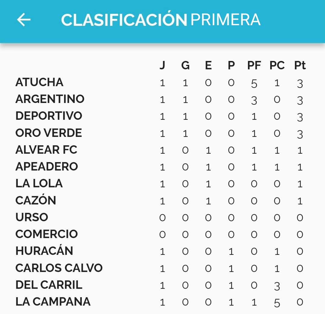The image size is (325, 314).
Task: Open CARLOS CALVO team entry
Action: [x=59, y=268]
